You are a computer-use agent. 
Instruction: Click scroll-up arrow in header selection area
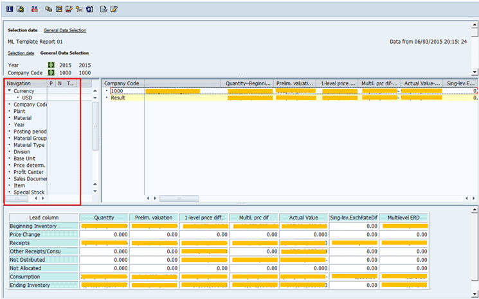pos(474,24)
